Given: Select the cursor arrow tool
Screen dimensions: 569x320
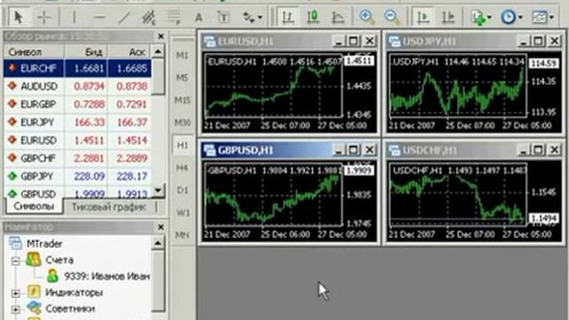Looking at the screenshot, I should 18,17.
